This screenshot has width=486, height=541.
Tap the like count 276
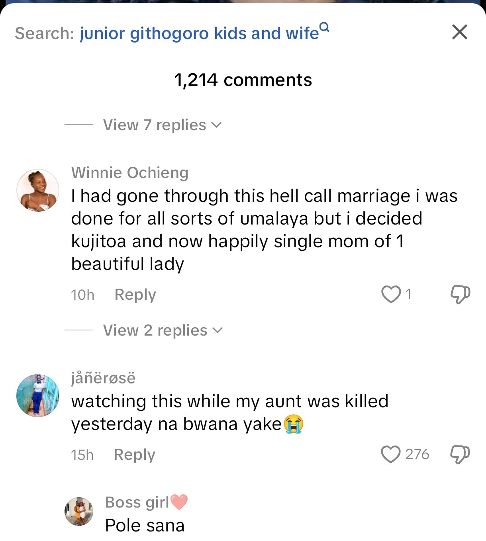click(x=417, y=454)
